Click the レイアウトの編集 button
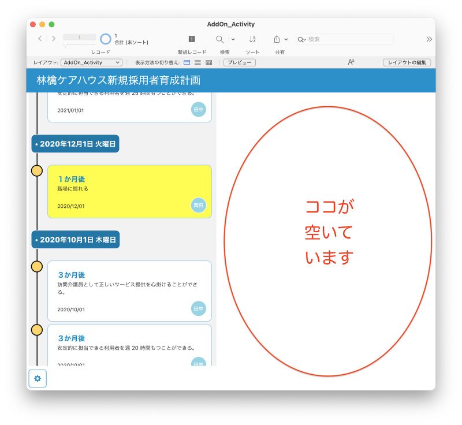 [x=407, y=62]
